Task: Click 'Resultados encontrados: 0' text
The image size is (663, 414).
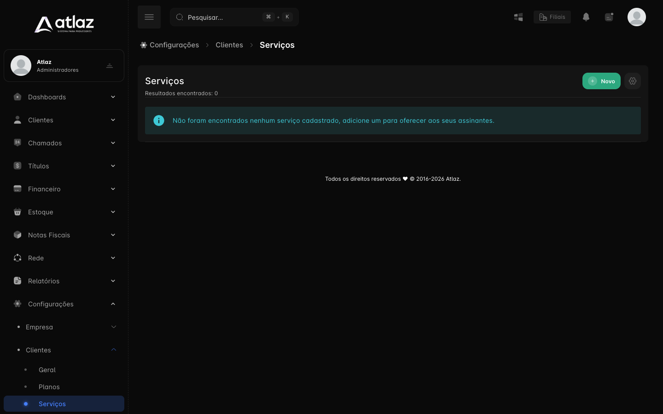Action: (x=181, y=93)
